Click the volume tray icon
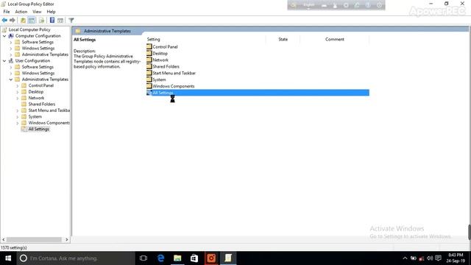This screenshot has width=471, height=265. [x=430, y=258]
